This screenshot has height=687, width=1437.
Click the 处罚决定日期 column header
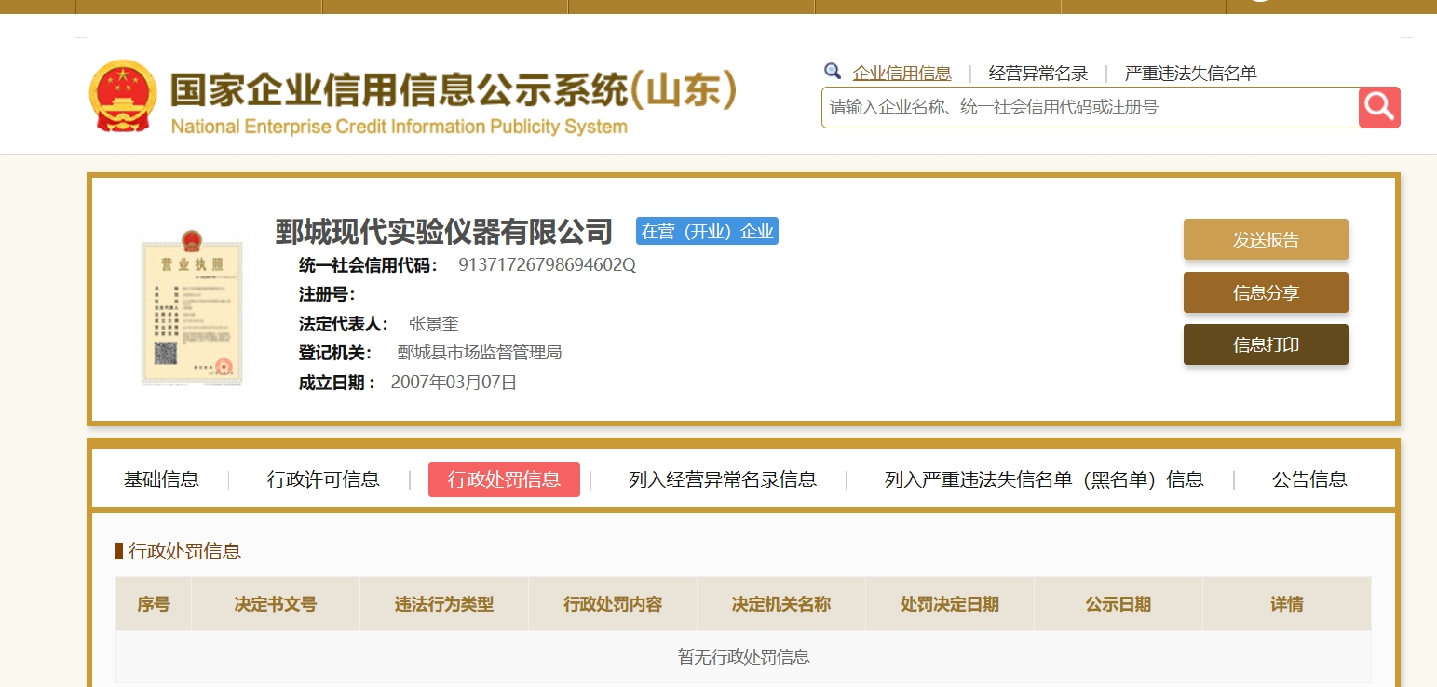[950, 604]
